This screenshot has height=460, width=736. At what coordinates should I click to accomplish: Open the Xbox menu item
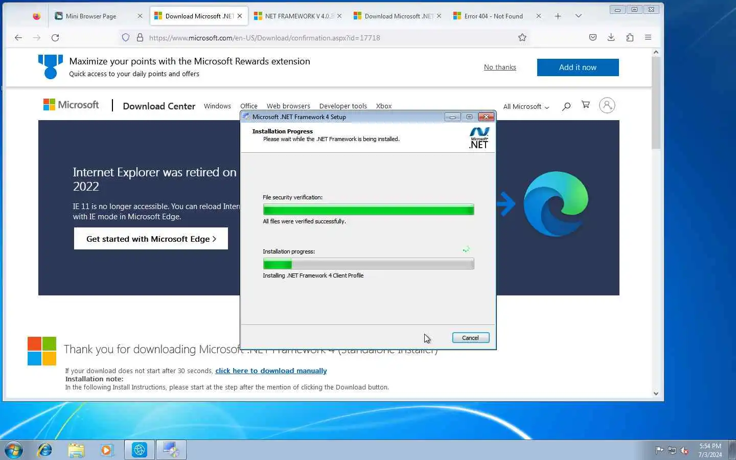pyautogui.click(x=384, y=106)
